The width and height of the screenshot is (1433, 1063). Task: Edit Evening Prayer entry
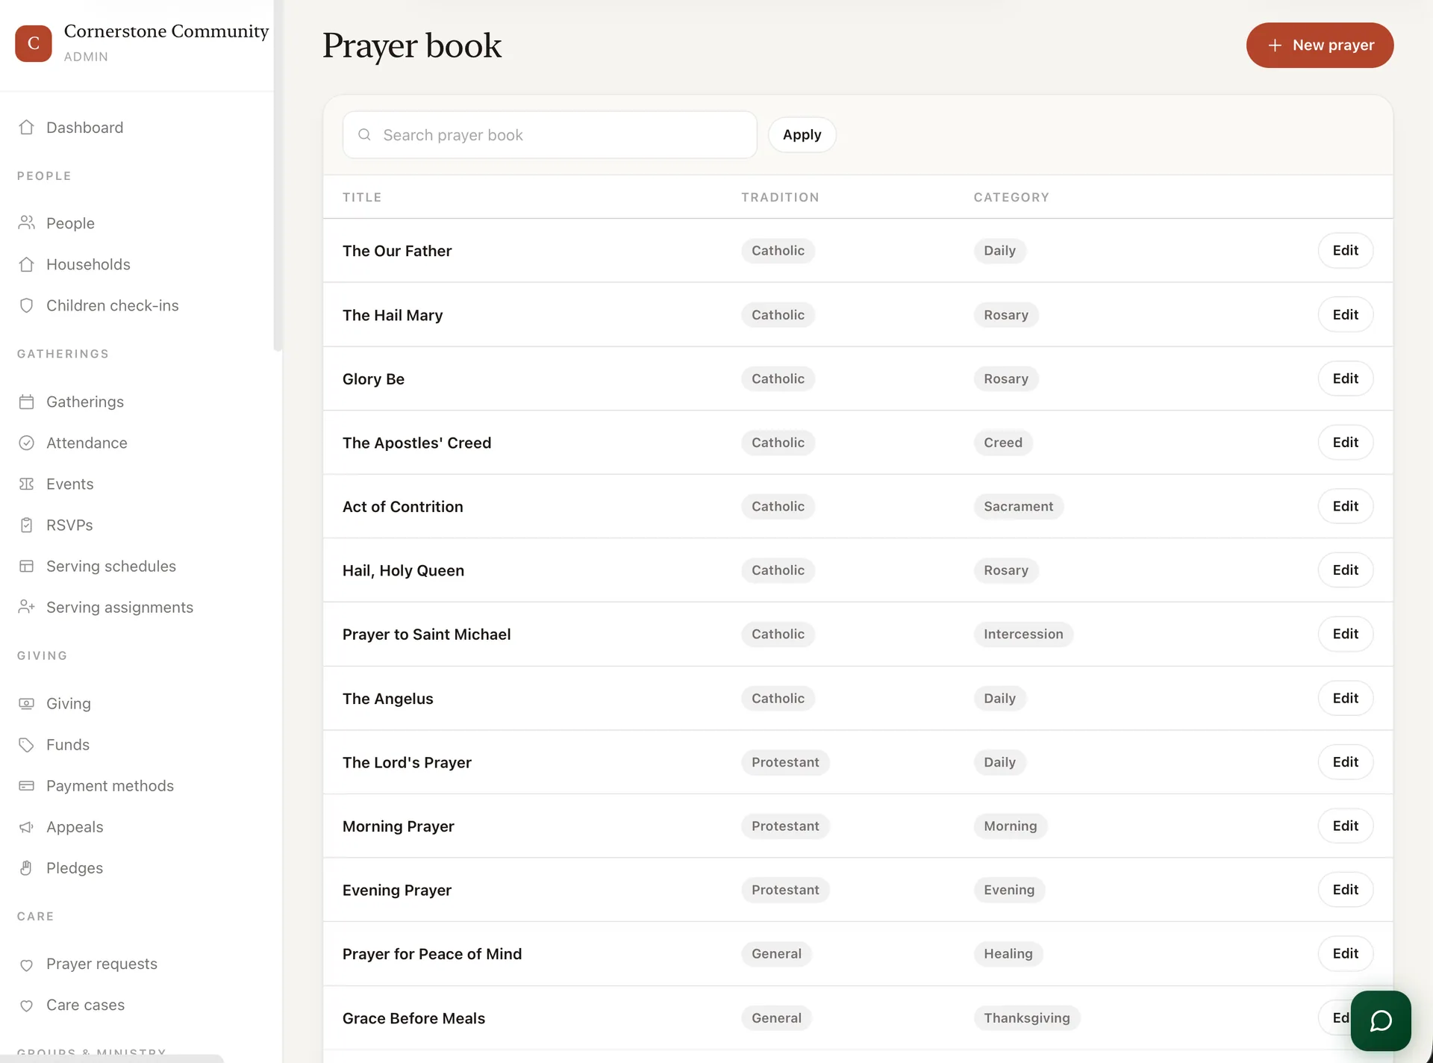[1345, 889]
